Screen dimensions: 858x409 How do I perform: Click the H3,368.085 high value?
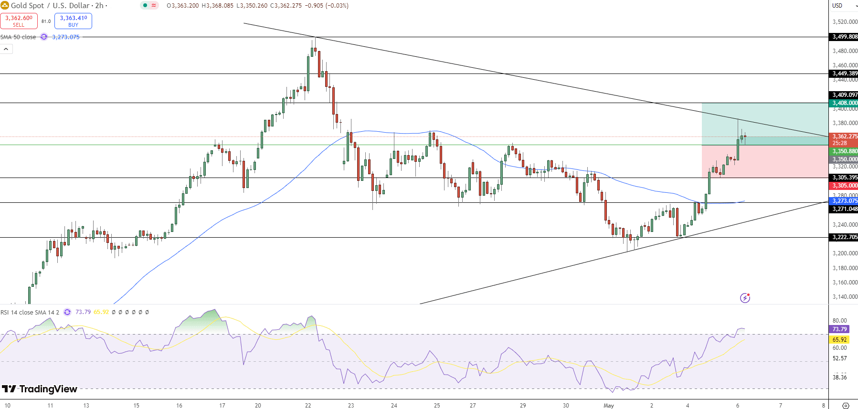coord(218,6)
